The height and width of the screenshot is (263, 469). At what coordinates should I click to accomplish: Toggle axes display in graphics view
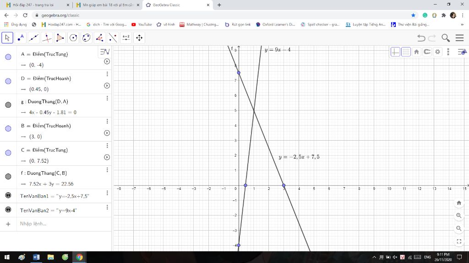(395, 52)
